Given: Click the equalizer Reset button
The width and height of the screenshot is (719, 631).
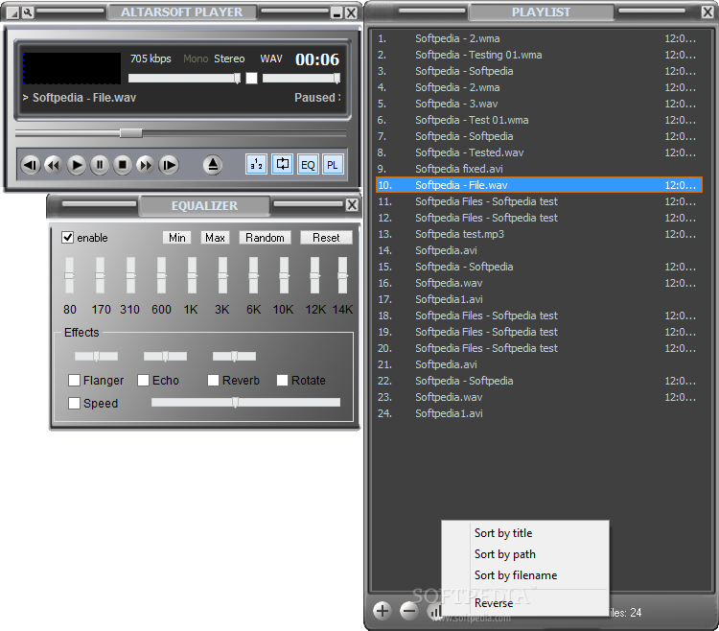Looking at the screenshot, I should click(326, 238).
